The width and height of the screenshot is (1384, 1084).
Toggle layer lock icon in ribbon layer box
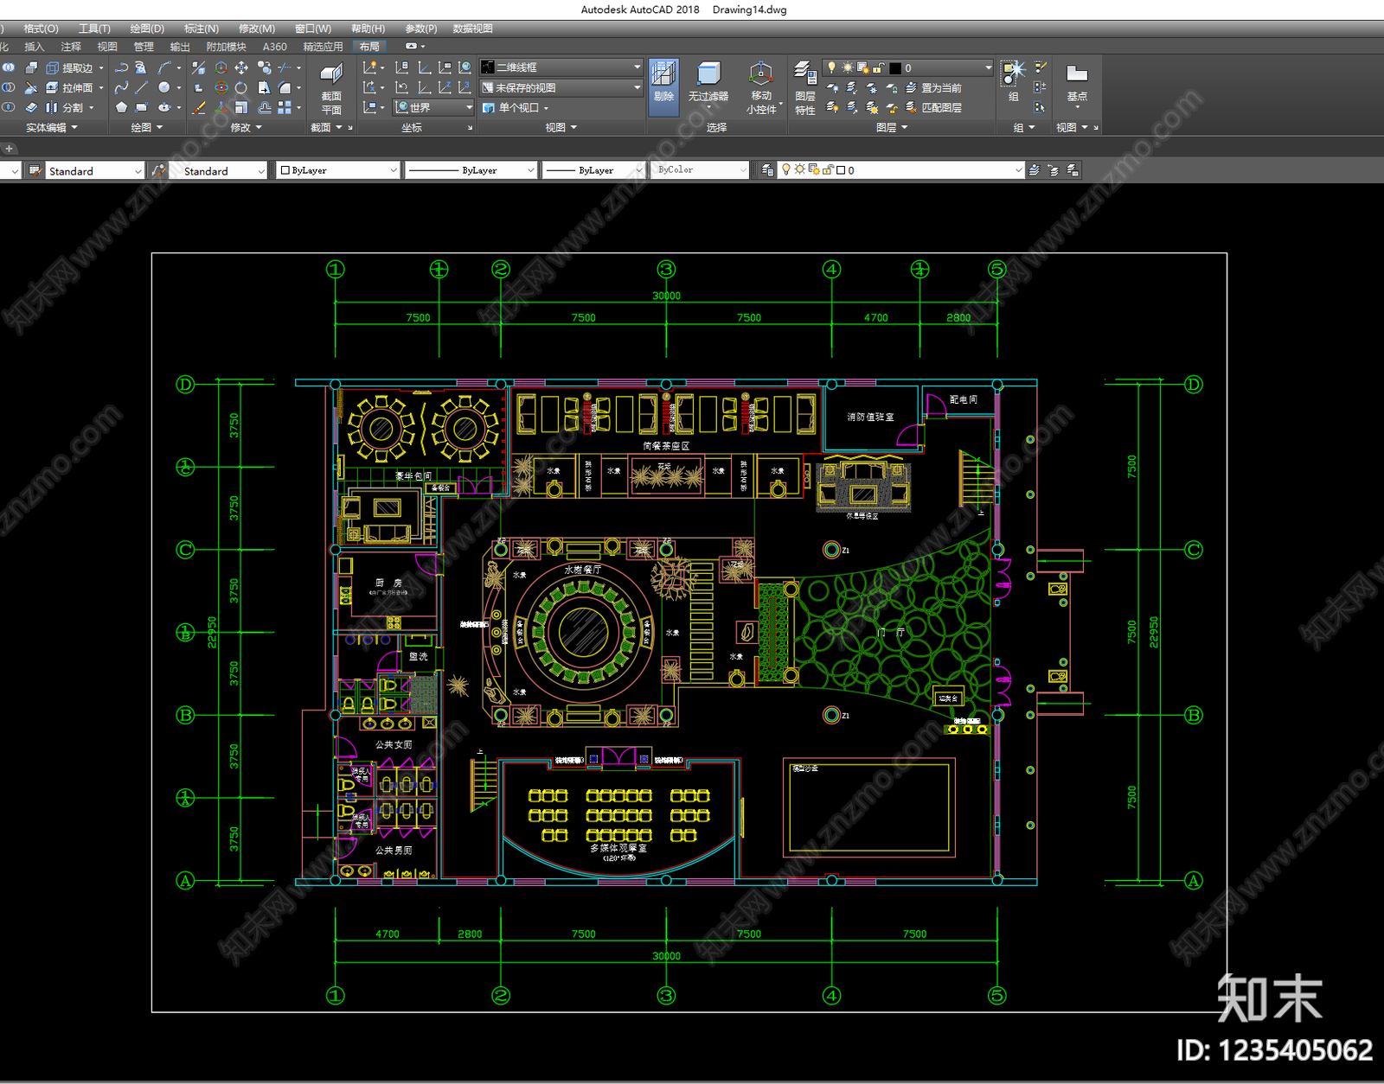pyautogui.click(x=879, y=67)
